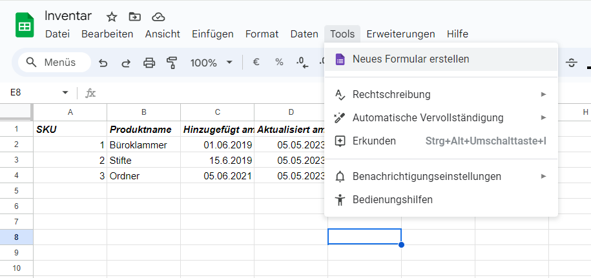Screen dimensions: 591x278
Task: Click the move-to-folder icon
Action: click(134, 17)
